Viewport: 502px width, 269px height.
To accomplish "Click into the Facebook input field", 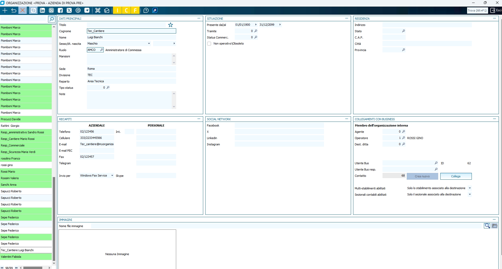I will 279,125.
